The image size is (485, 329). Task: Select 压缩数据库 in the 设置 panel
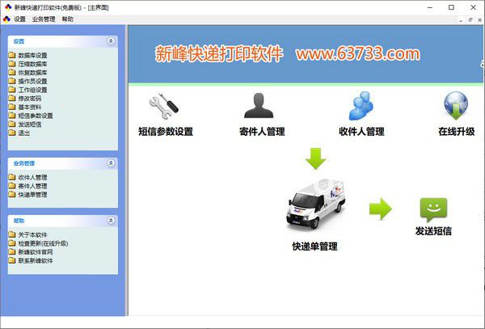click(x=32, y=64)
